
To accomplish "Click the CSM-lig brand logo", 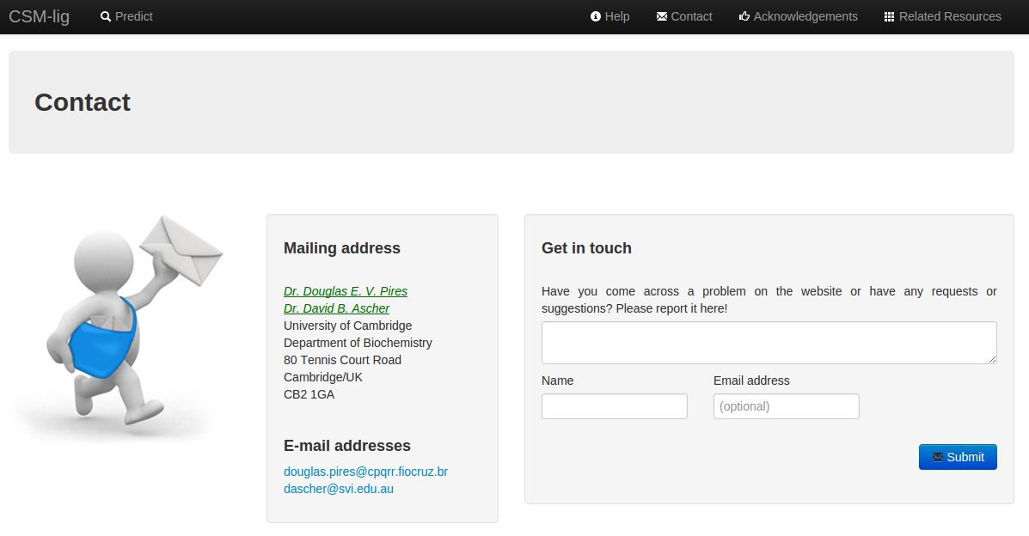I will (39, 16).
